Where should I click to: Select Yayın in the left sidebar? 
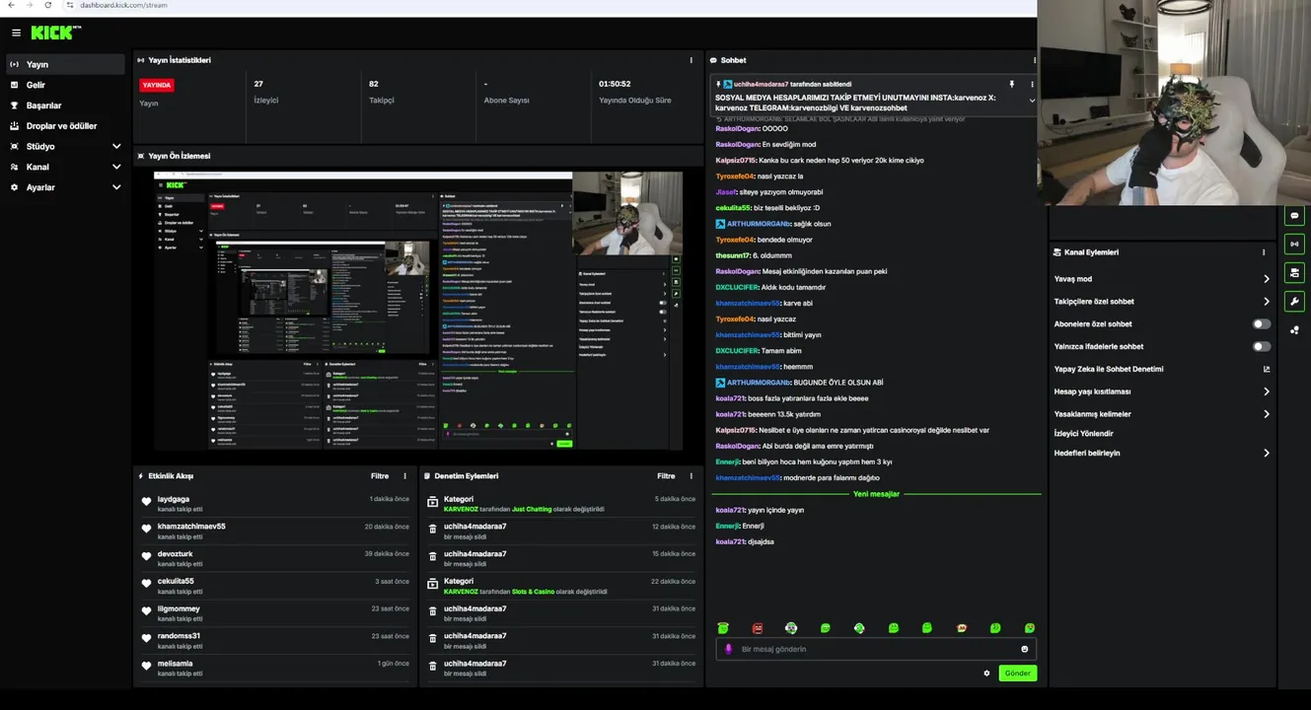[65, 64]
